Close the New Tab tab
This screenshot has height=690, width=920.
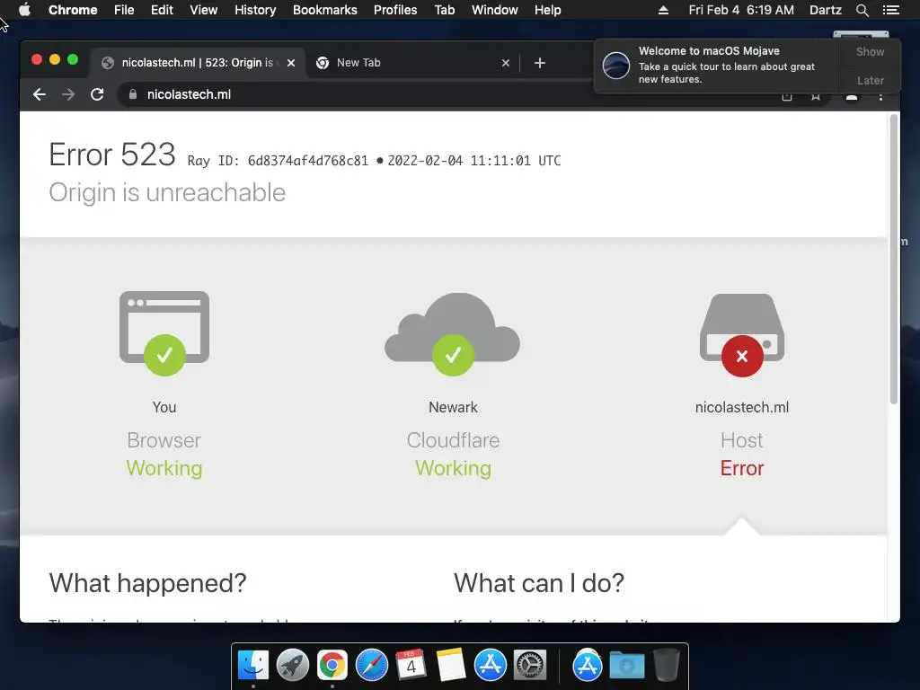[x=506, y=63]
